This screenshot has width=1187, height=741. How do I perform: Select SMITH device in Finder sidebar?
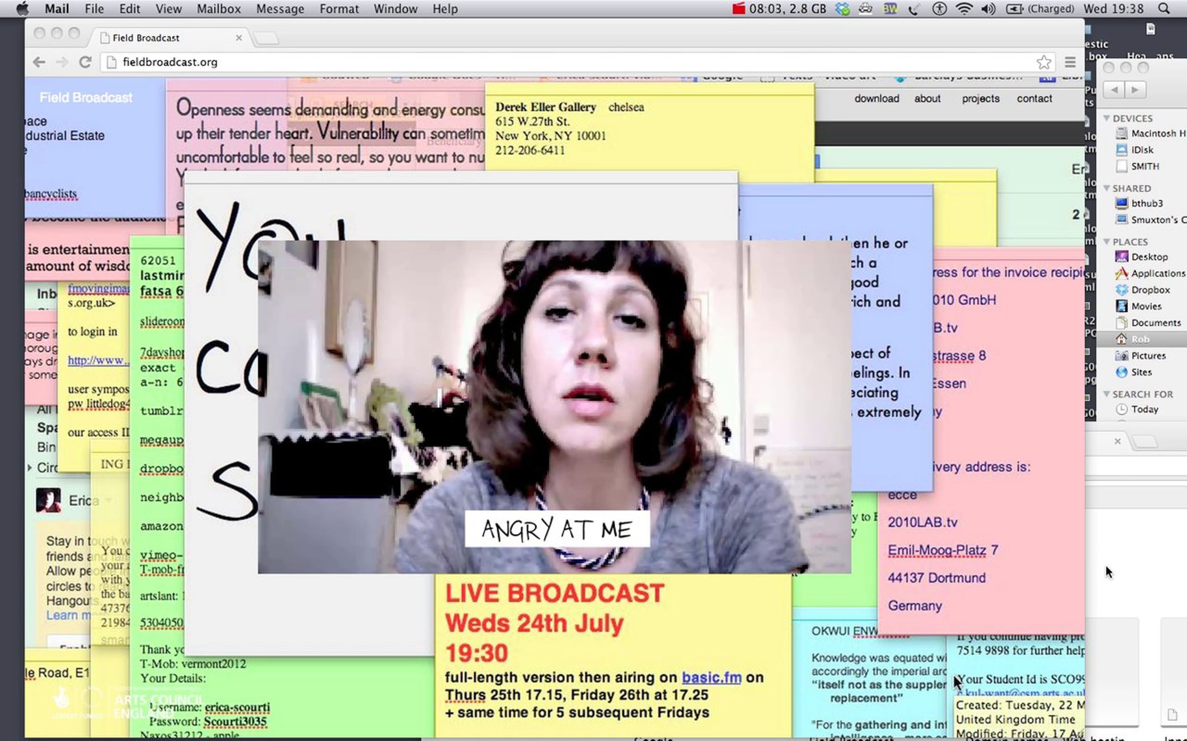click(x=1138, y=166)
